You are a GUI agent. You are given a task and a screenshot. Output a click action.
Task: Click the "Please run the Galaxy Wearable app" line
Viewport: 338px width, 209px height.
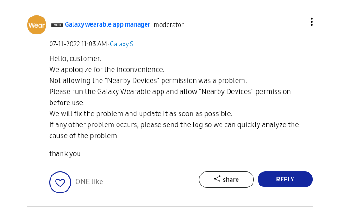(x=170, y=92)
